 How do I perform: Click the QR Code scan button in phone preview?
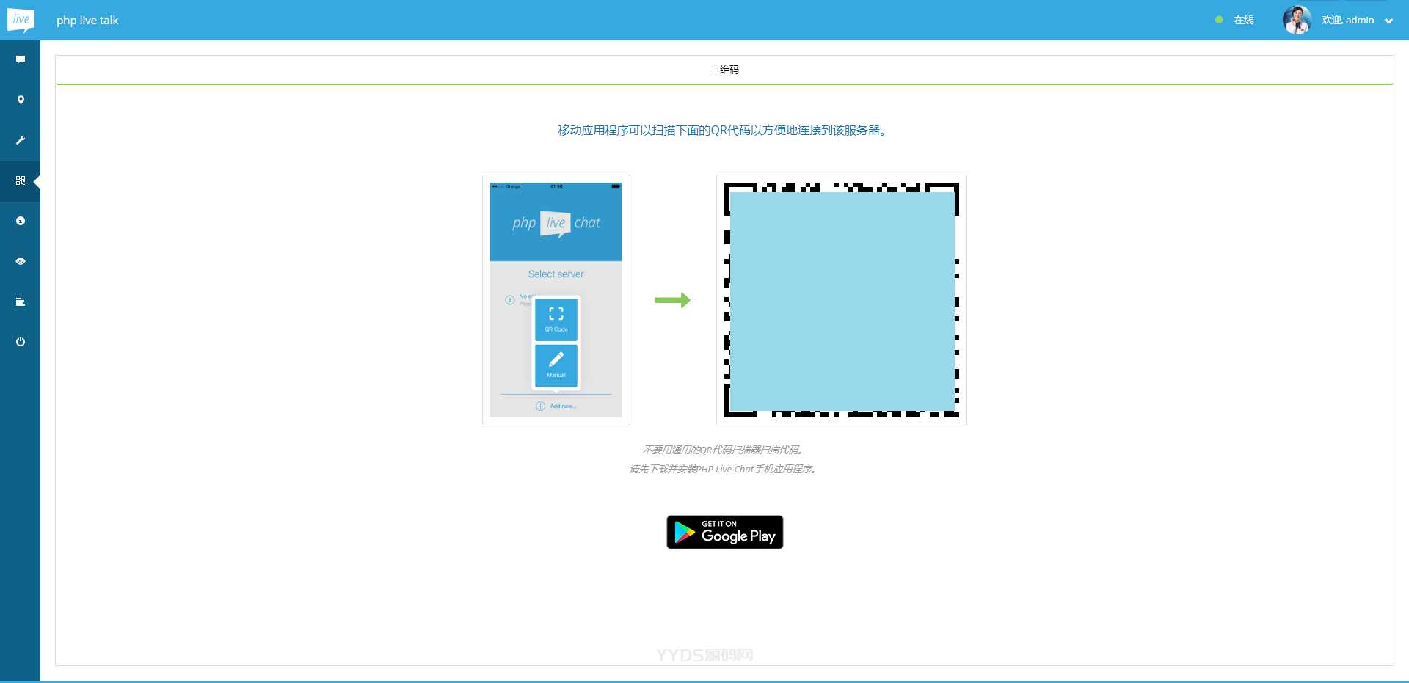[x=556, y=318]
